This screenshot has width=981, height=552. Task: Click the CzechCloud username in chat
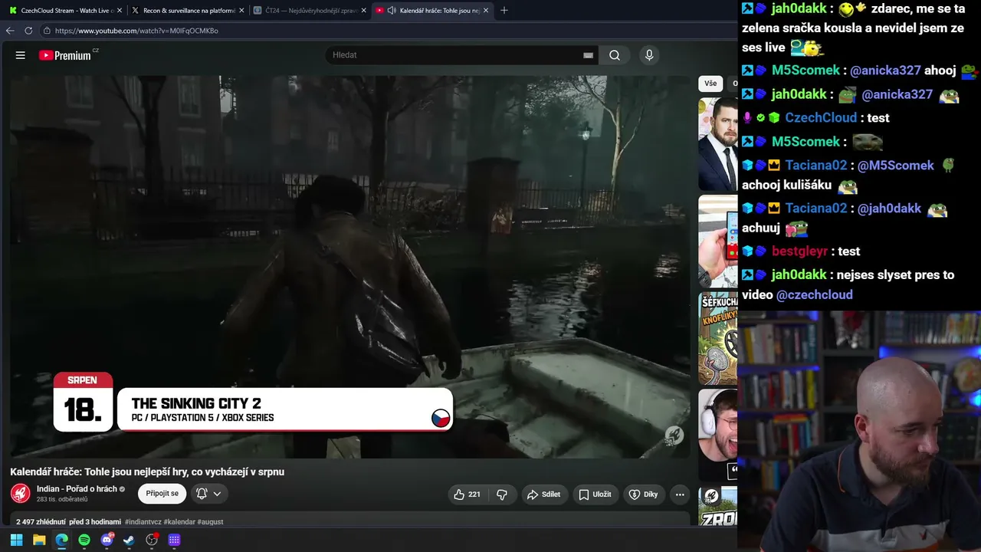[x=821, y=118]
